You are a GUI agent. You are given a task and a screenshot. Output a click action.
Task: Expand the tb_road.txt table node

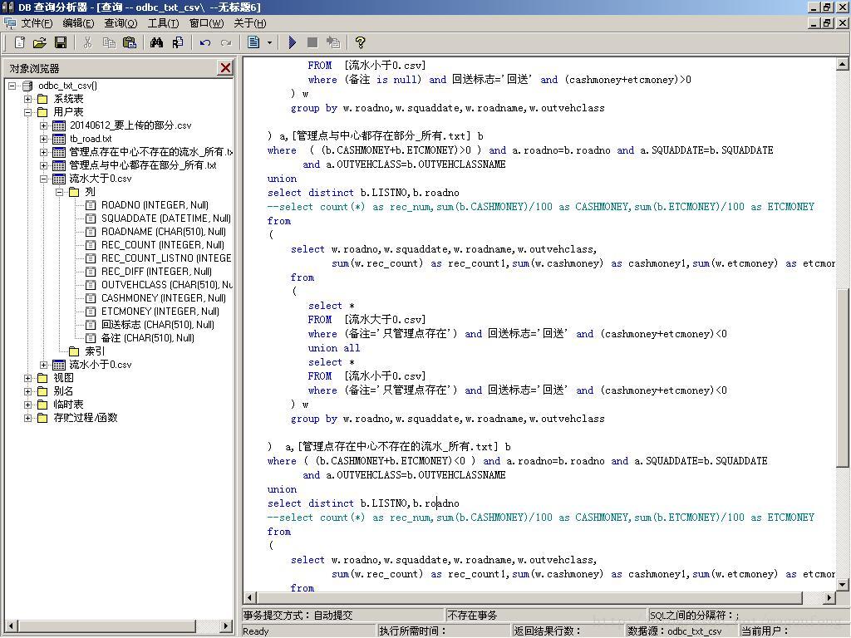[43, 139]
